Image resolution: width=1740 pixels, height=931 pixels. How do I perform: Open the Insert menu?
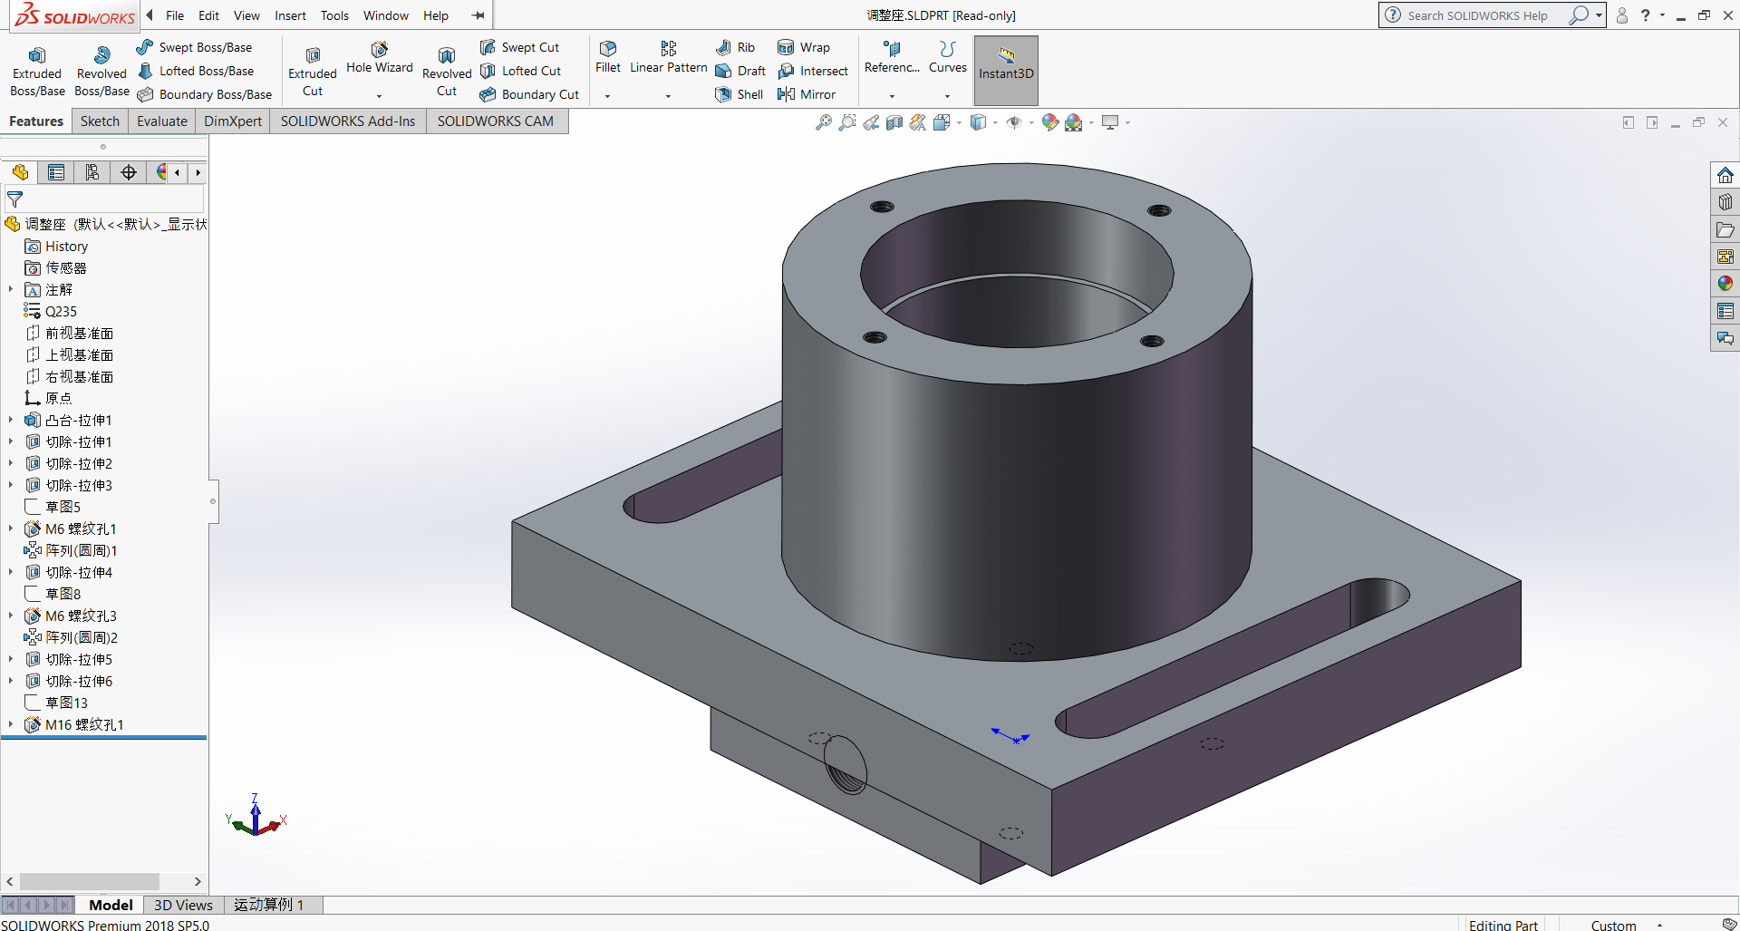[x=290, y=15]
